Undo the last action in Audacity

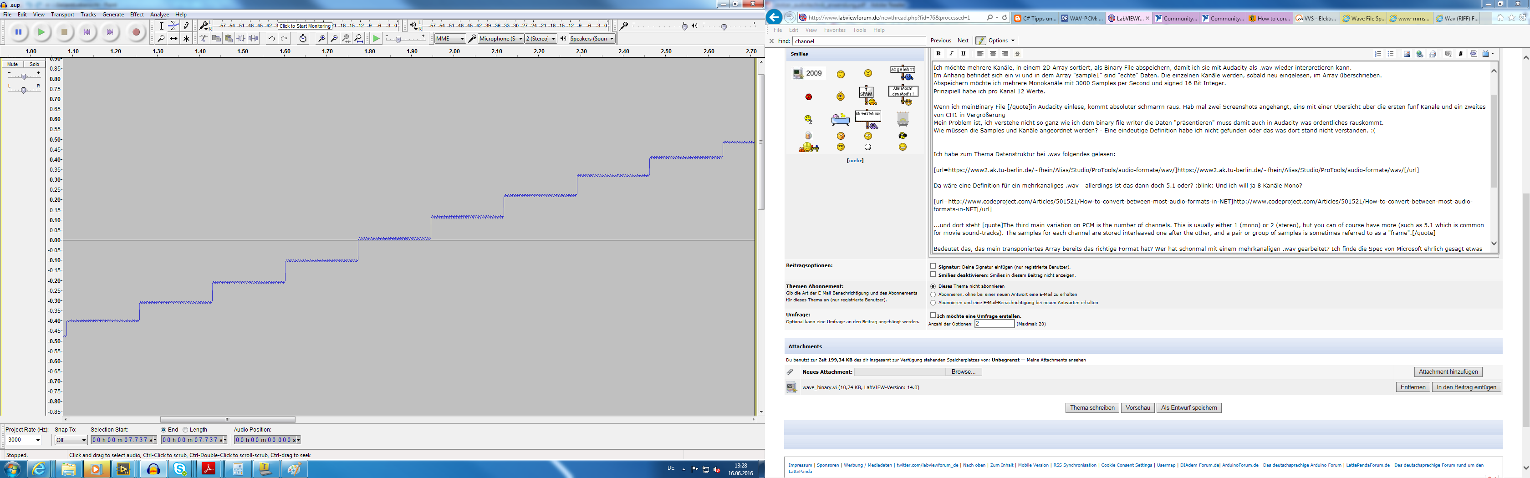271,39
